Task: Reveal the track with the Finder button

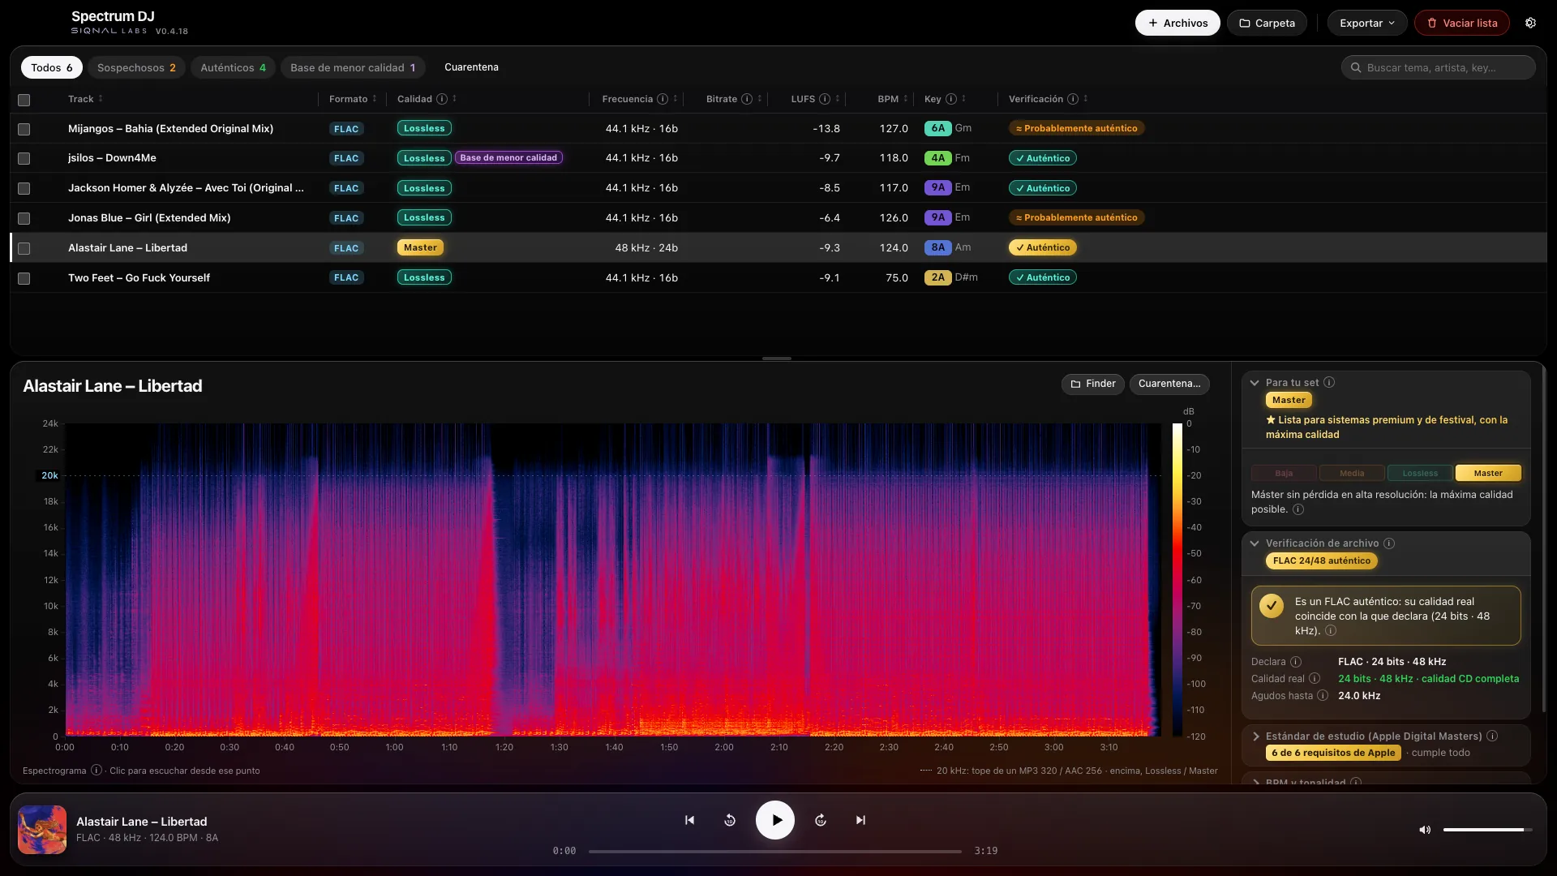Action: click(x=1092, y=384)
